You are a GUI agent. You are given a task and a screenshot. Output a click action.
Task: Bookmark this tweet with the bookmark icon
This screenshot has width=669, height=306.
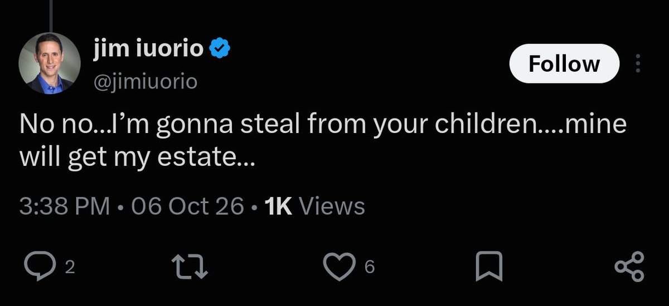489,268
